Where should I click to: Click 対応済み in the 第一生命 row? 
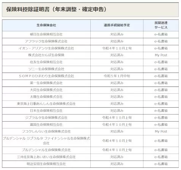(x=117, y=83)
